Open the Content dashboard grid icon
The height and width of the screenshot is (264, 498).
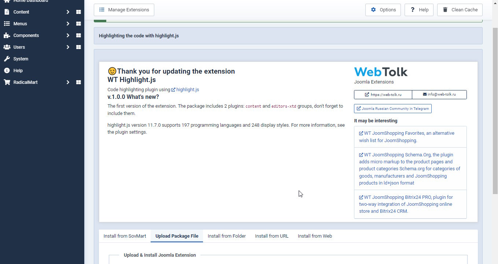(78, 12)
